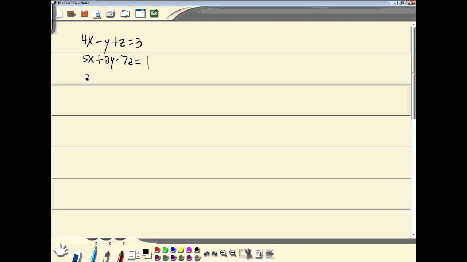Select the gray marker pen tool
The image size is (467, 262).
pos(107,256)
